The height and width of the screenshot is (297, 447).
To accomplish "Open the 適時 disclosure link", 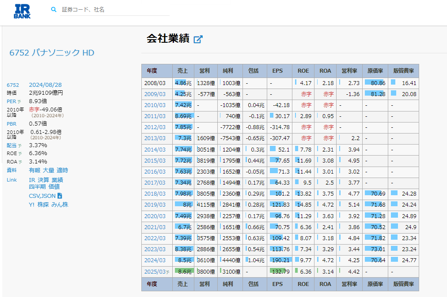I will click(62, 170).
